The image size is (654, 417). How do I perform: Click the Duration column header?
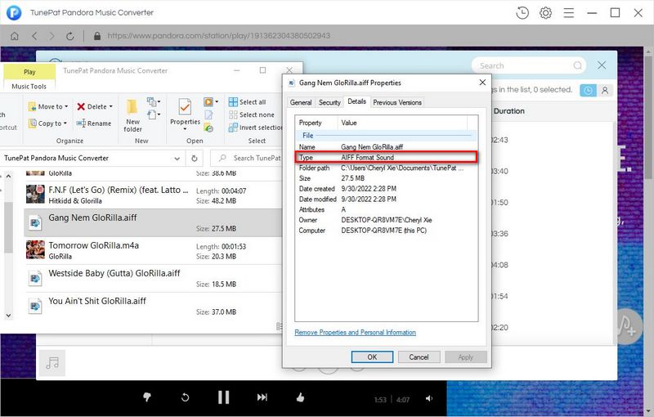click(x=508, y=111)
